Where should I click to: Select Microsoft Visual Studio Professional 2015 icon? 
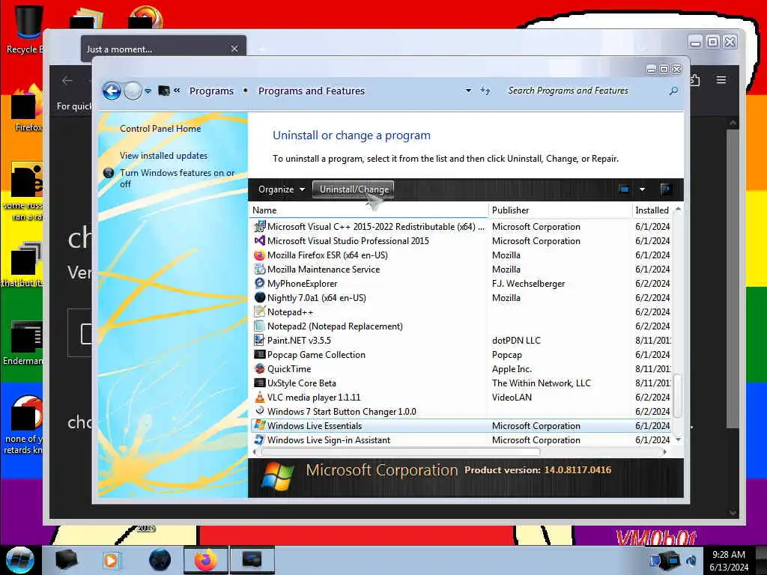pos(259,240)
